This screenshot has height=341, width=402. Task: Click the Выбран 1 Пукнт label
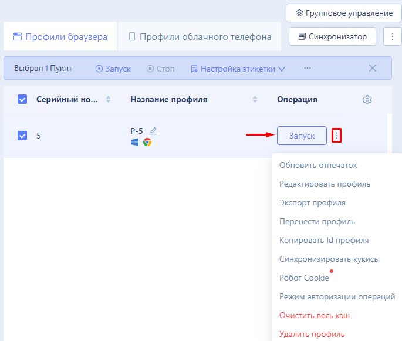[x=43, y=69]
